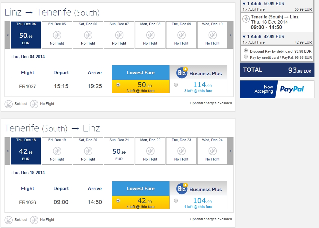Viewport: 319px width, 228px height.
Task: Click the no-flight plane icon for Wed, Dec 10
Action: pyautogui.click(x=212, y=35)
